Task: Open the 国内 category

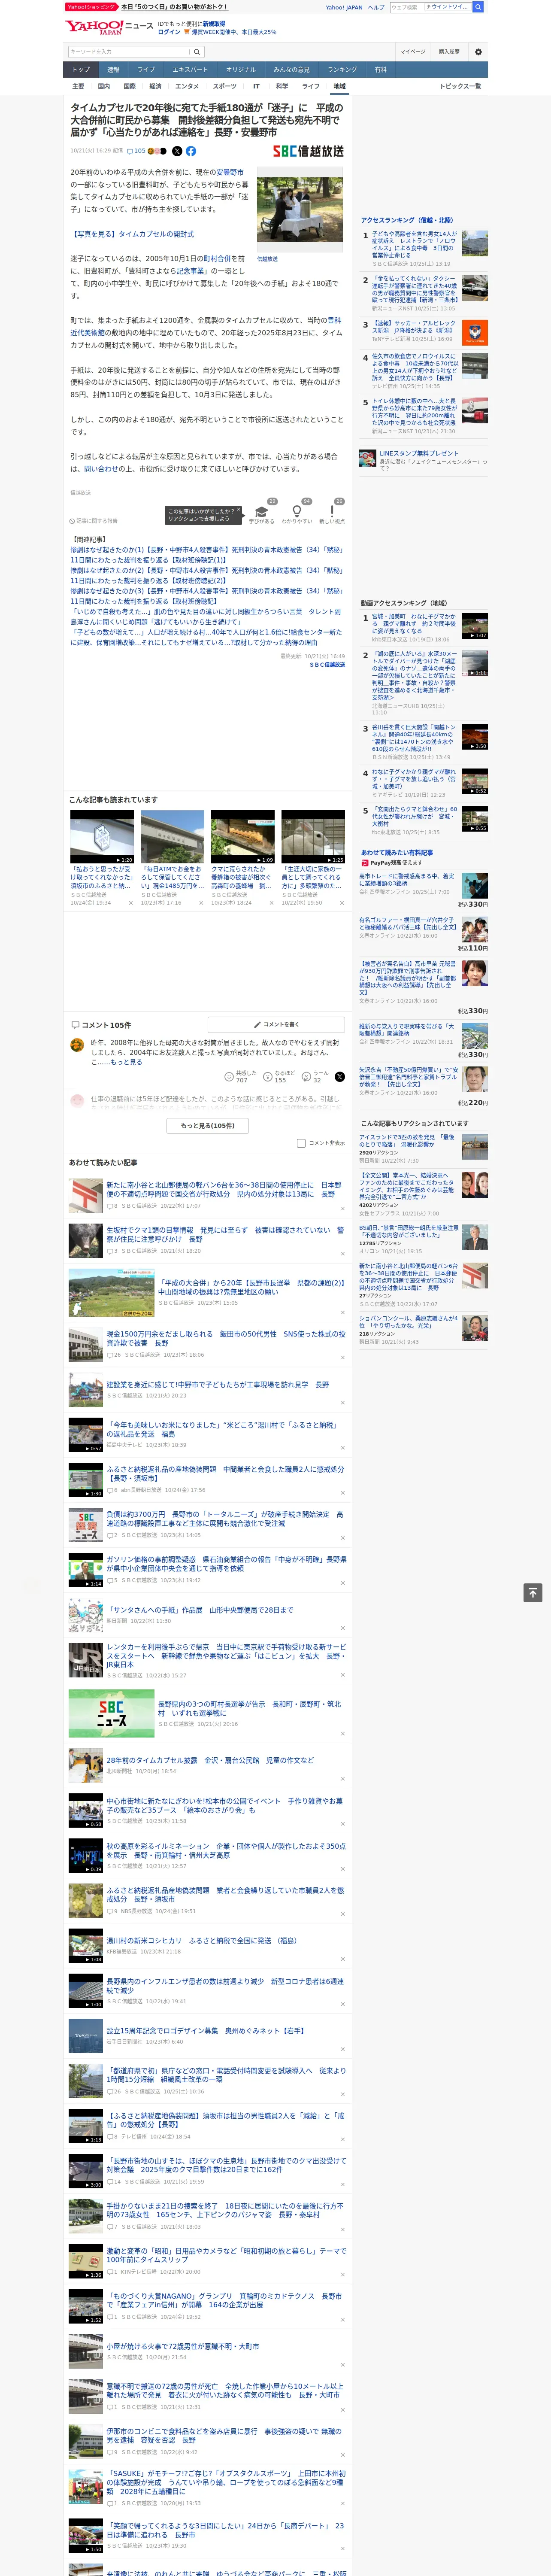Action: point(103,86)
